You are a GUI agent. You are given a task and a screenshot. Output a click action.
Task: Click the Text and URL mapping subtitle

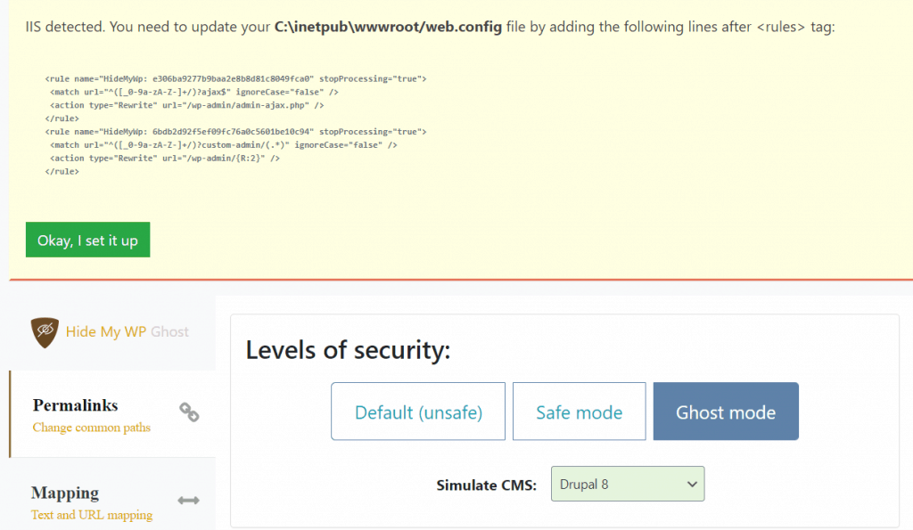coord(92,515)
